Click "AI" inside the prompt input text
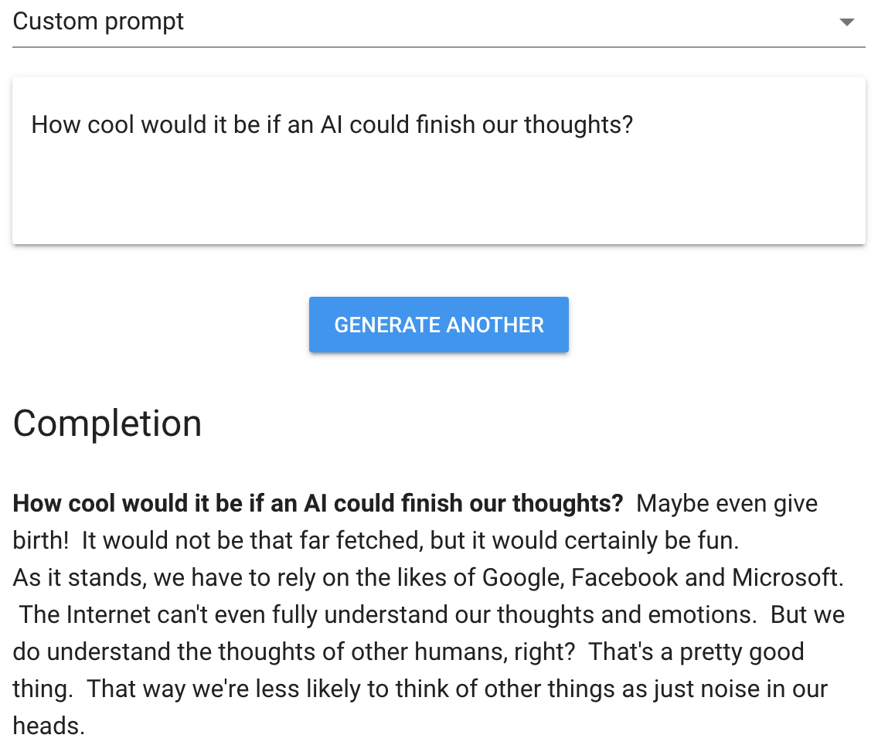The width and height of the screenshot is (878, 745). point(331,125)
